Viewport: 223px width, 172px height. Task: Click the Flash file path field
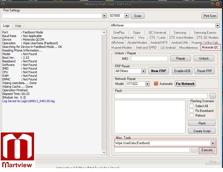coord(161,96)
